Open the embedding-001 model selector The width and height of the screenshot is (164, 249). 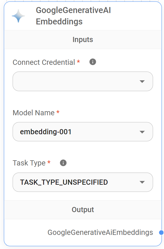[76, 132]
